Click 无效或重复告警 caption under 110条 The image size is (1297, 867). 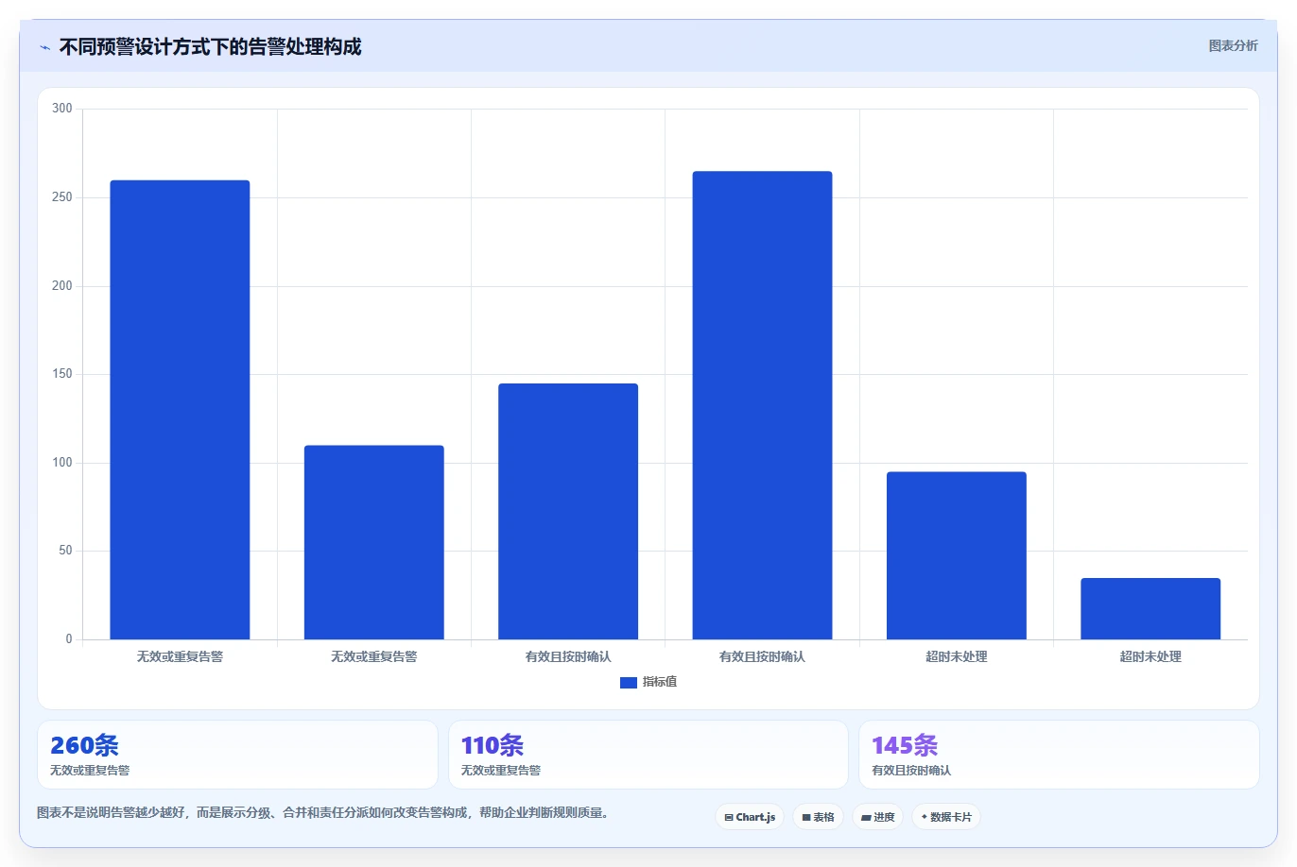(x=501, y=771)
